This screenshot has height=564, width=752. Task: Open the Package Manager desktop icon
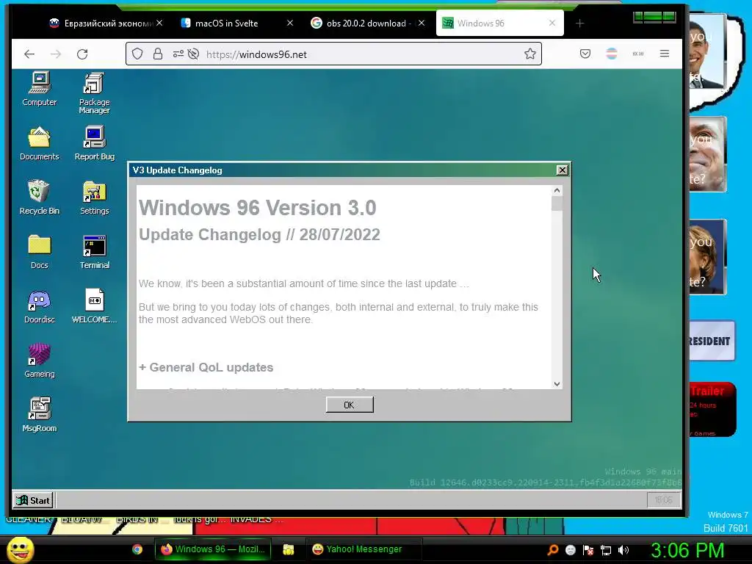point(94,93)
